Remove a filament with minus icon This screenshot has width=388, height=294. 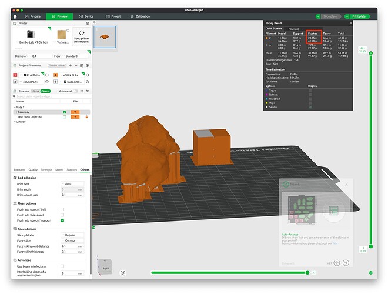click(76, 66)
